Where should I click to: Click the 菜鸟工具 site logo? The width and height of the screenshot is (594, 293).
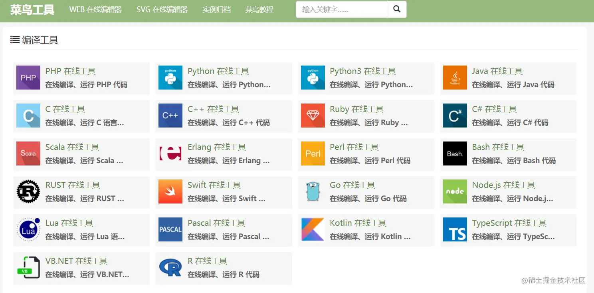(x=32, y=10)
